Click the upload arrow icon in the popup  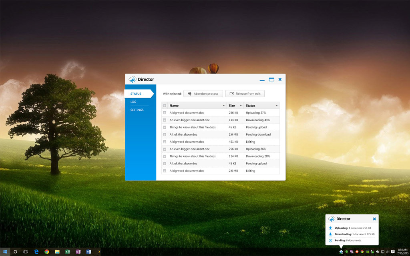(x=330, y=228)
